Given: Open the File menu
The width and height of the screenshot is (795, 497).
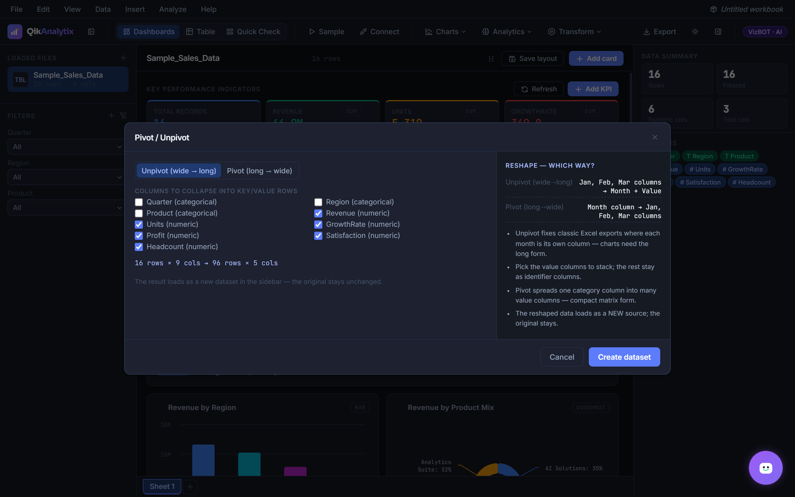Looking at the screenshot, I should (16, 9).
